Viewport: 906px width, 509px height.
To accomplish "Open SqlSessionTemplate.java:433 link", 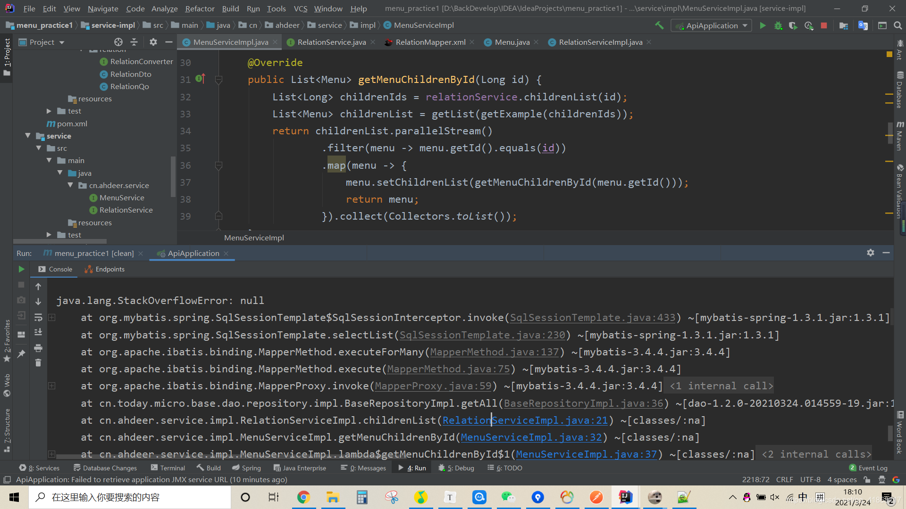I will 593,318.
